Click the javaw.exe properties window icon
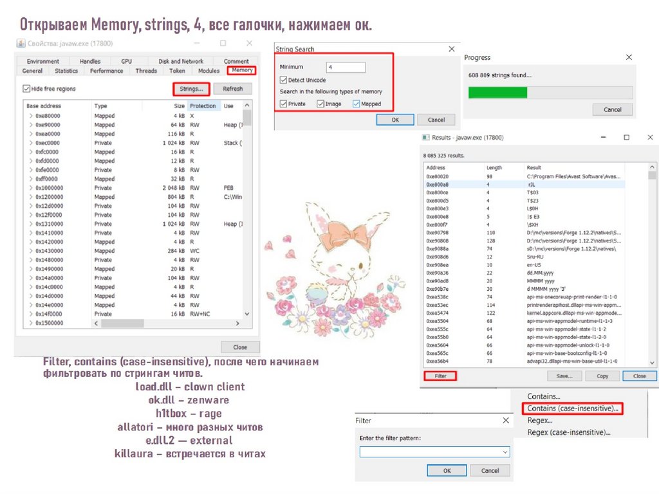659x494 pixels. pos(20,43)
